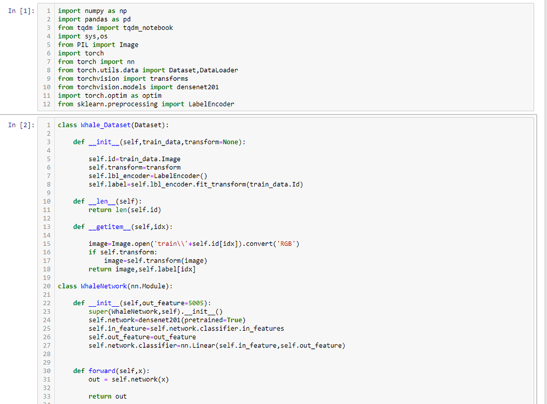The image size is (547, 404).
Task: Click "class WhaleNetwork(nn.Module):" definition
Action: pos(115,286)
